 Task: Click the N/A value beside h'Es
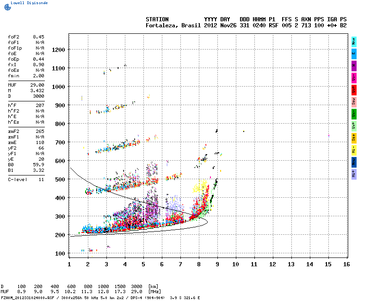(x=40, y=122)
